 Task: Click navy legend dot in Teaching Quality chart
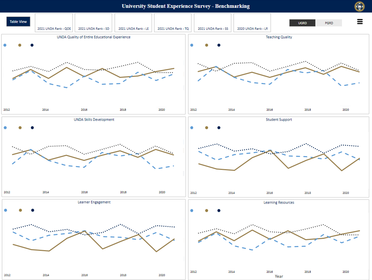click(219, 45)
